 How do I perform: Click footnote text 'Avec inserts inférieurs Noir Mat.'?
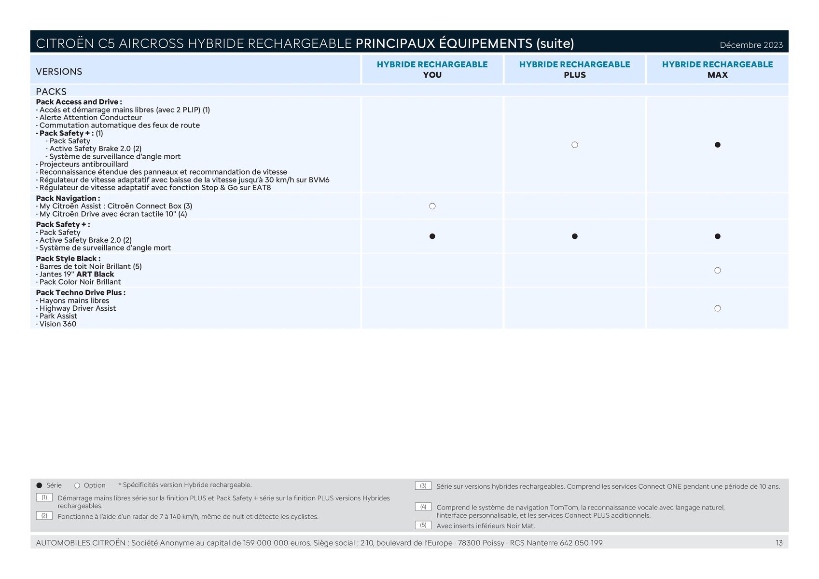coord(486,526)
